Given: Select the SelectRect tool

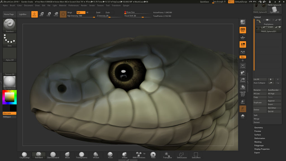Looking at the screenshot, I should (x=196, y=155).
